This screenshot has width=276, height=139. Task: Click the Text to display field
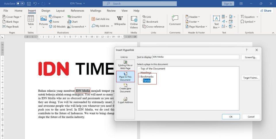(195, 57)
